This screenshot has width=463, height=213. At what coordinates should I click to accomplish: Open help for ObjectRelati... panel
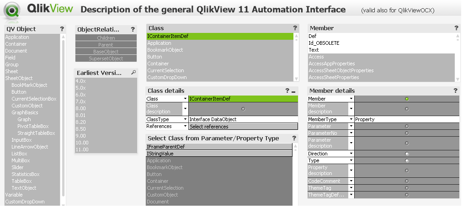(133, 29)
